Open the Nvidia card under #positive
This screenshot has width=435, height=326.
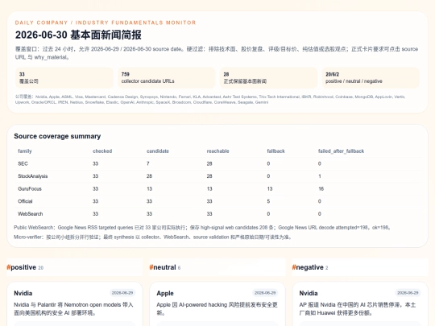[x=75, y=303]
